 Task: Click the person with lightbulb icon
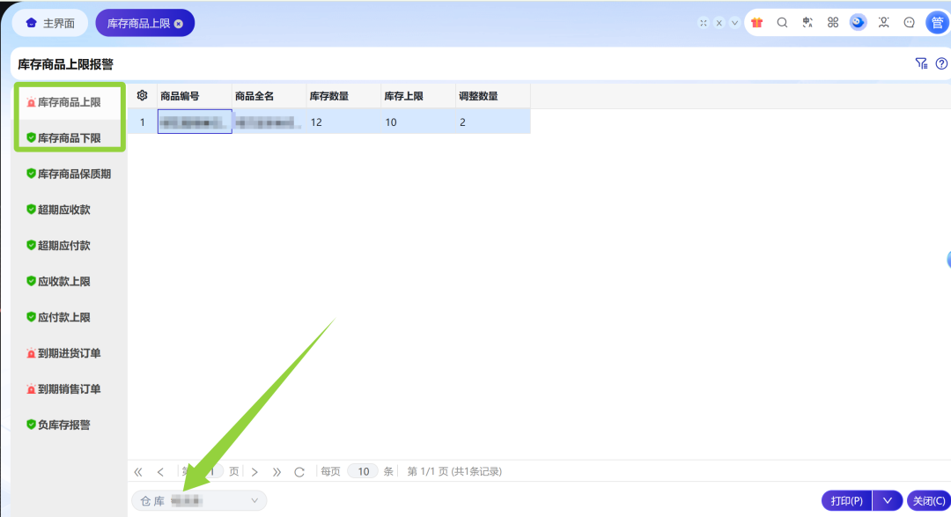884,23
